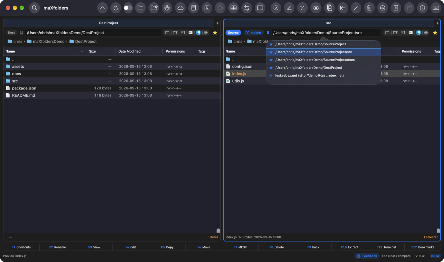Viewport: 444px width, 262px height.
Task: Click the left pane scrollbar handle
Action: [x=218, y=231]
